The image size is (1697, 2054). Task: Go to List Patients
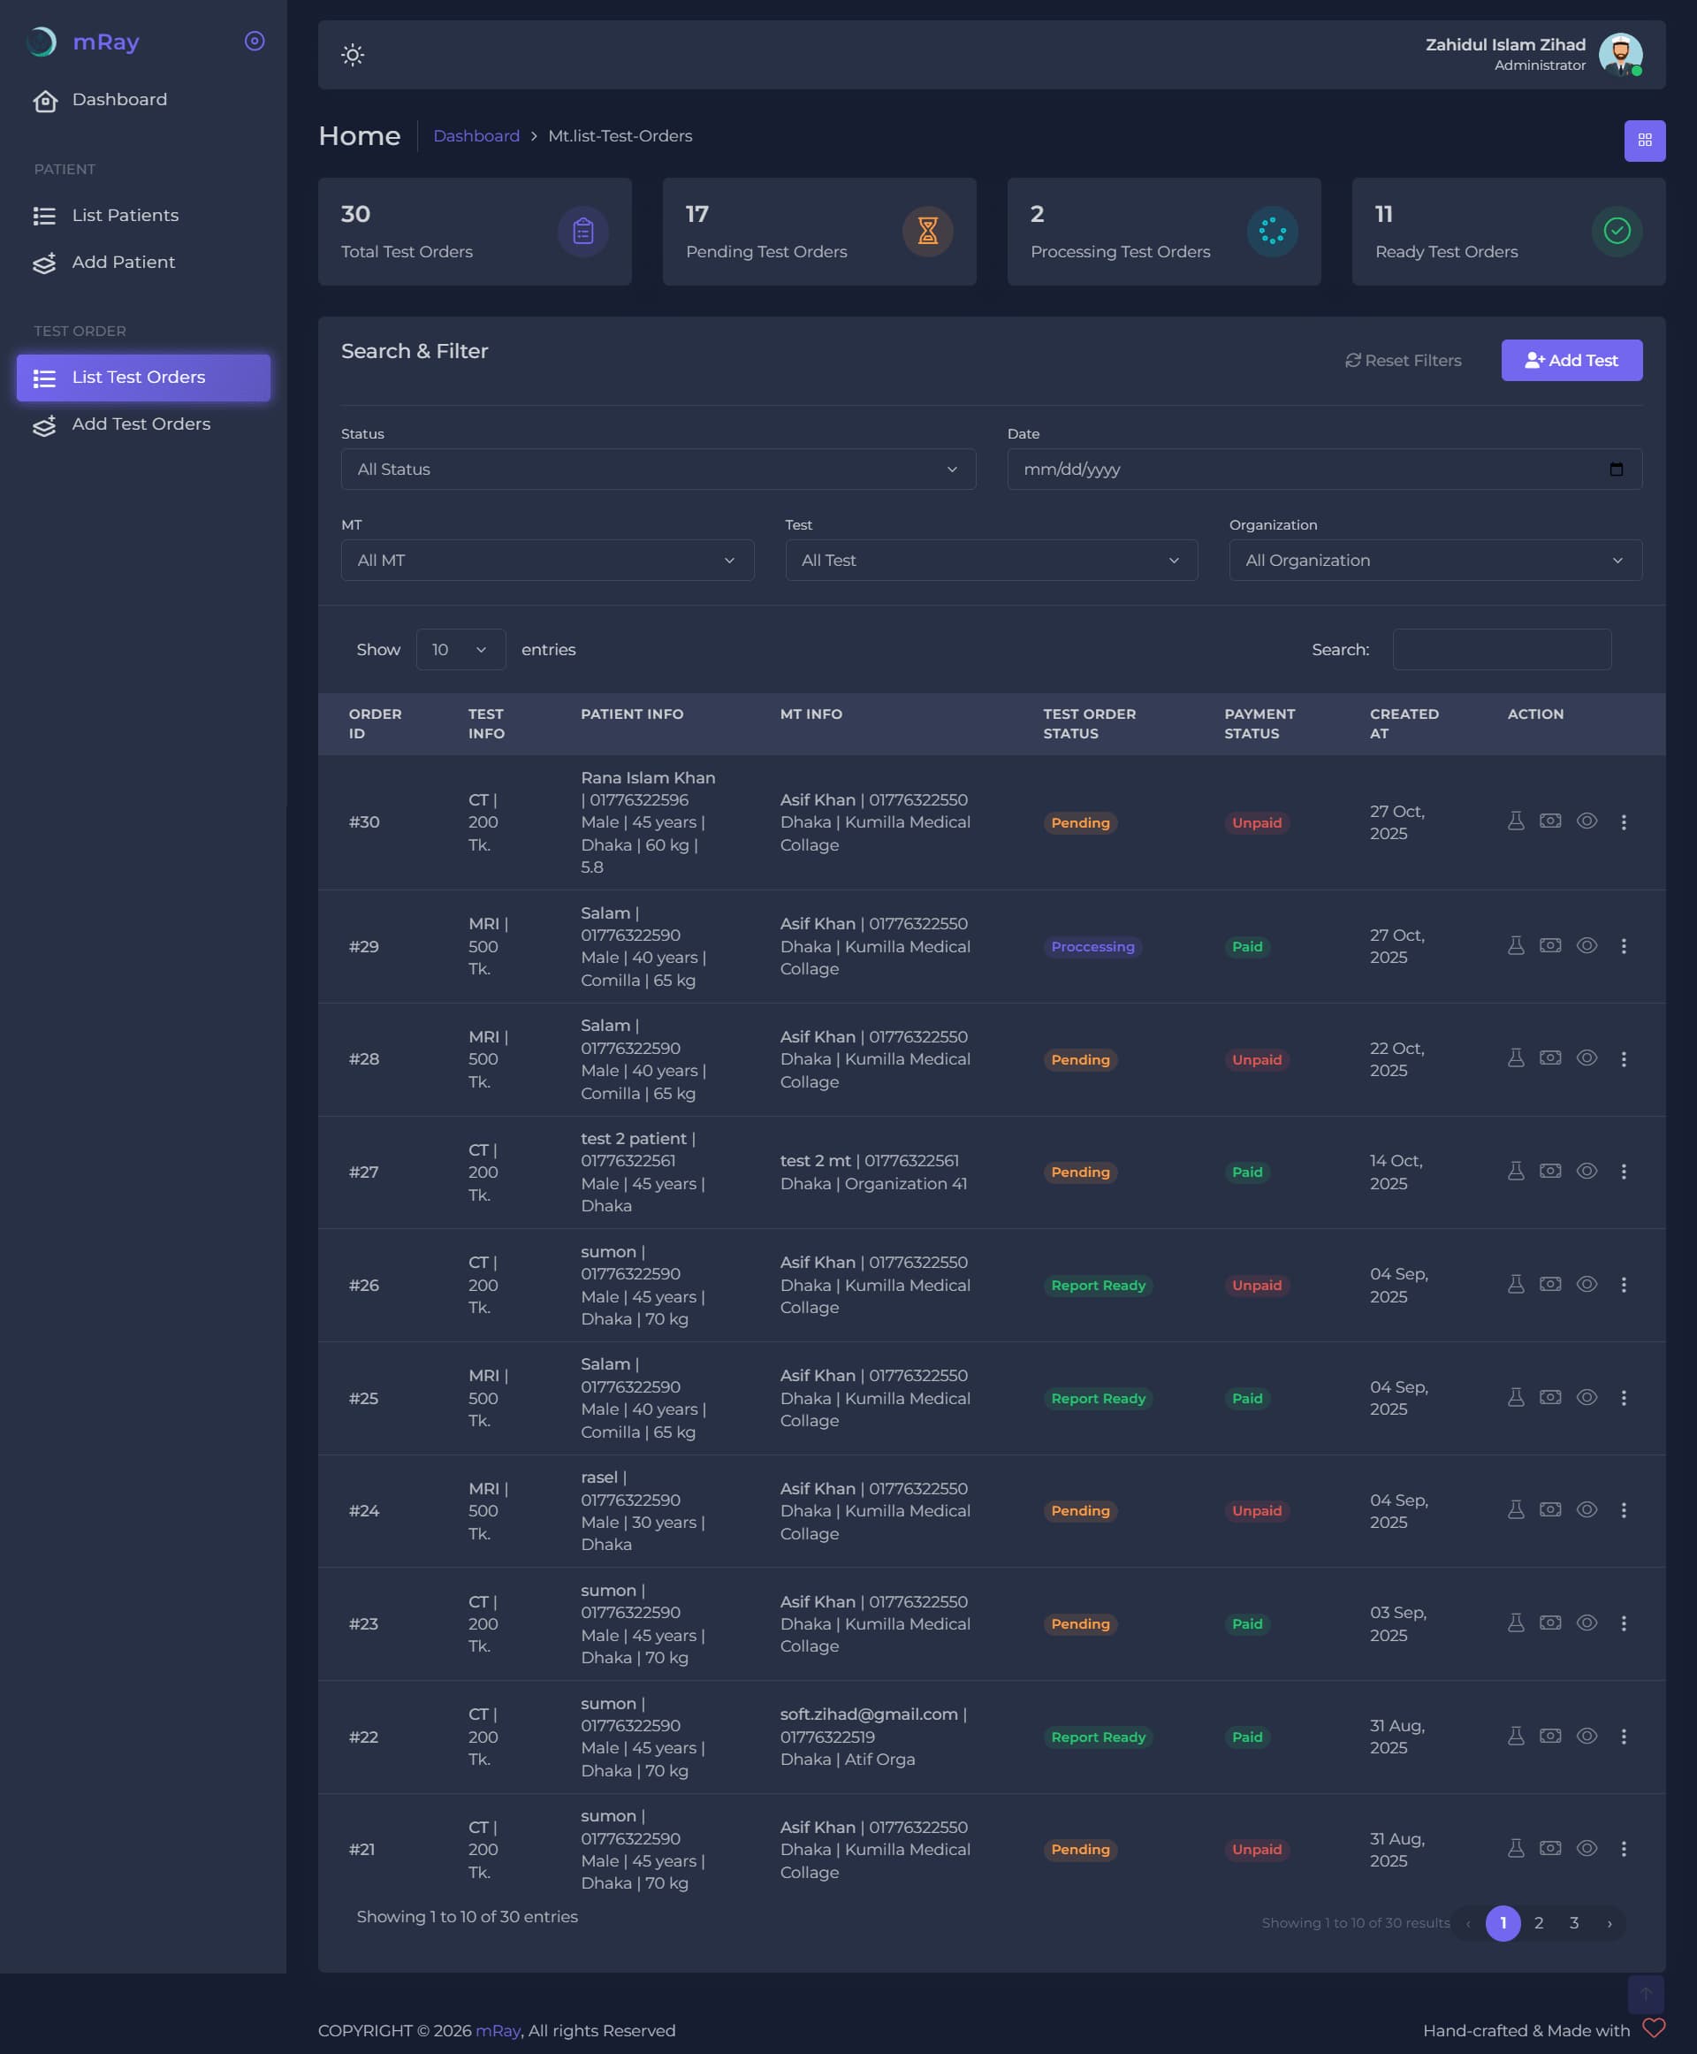pyautogui.click(x=142, y=215)
